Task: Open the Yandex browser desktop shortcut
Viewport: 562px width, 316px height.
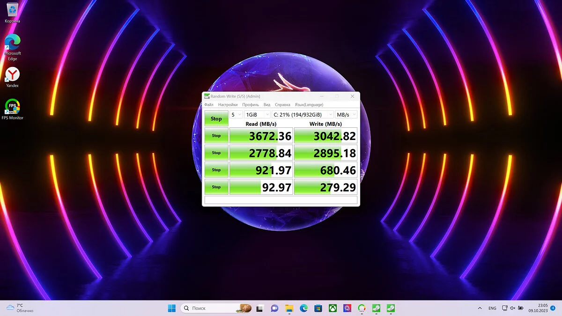Action: (x=13, y=75)
